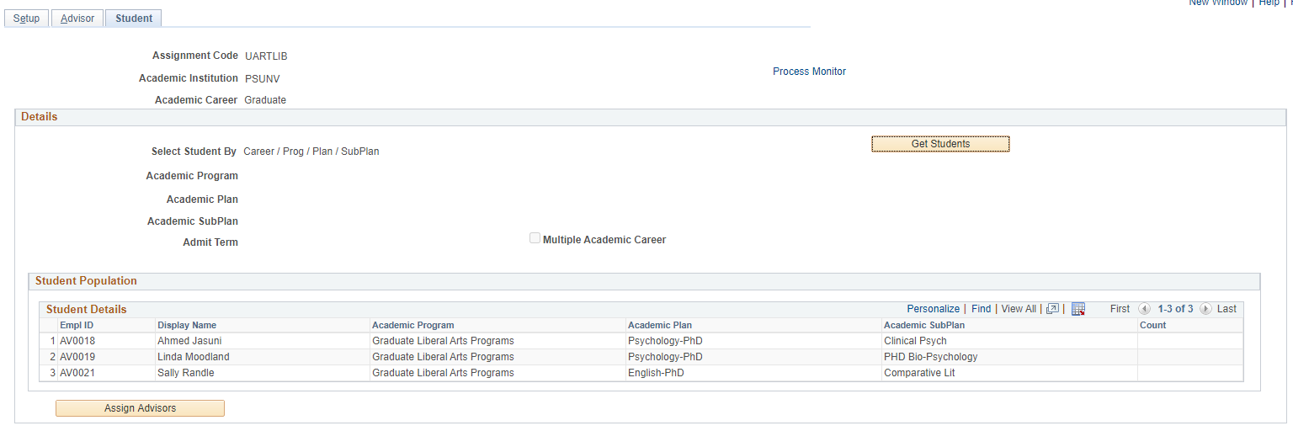This screenshot has width=1293, height=431.
Task: Open Personalize link for Student Details
Action: pos(933,309)
